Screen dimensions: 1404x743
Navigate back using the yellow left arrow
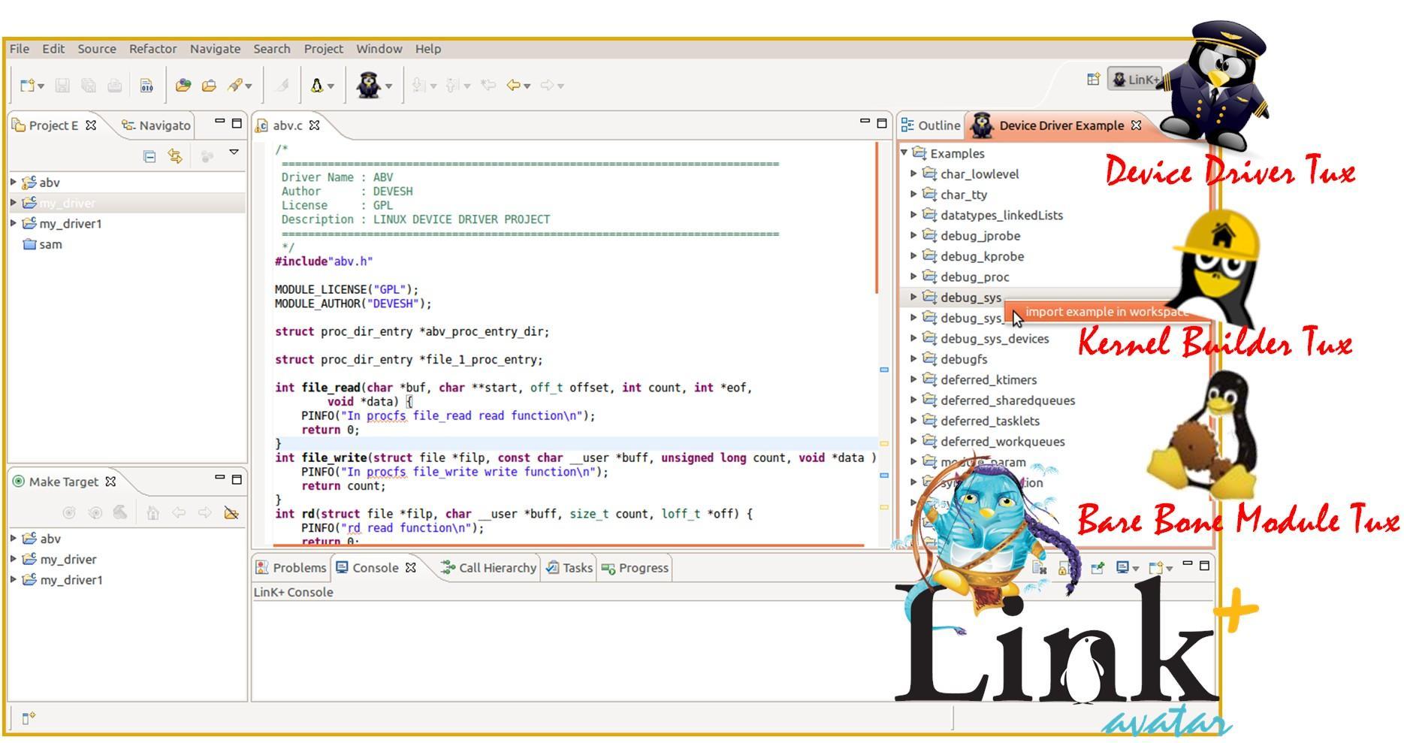click(x=514, y=85)
